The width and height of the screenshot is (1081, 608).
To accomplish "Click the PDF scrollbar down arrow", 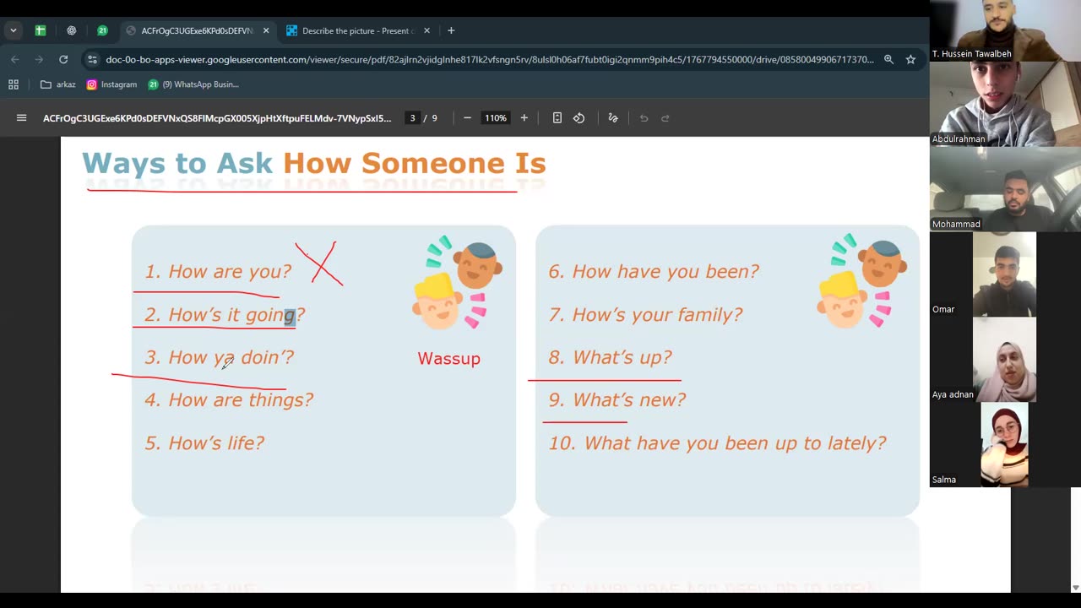I will point(1074,588).
